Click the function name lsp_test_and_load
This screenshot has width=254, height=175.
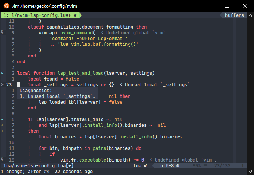(81, 73)
